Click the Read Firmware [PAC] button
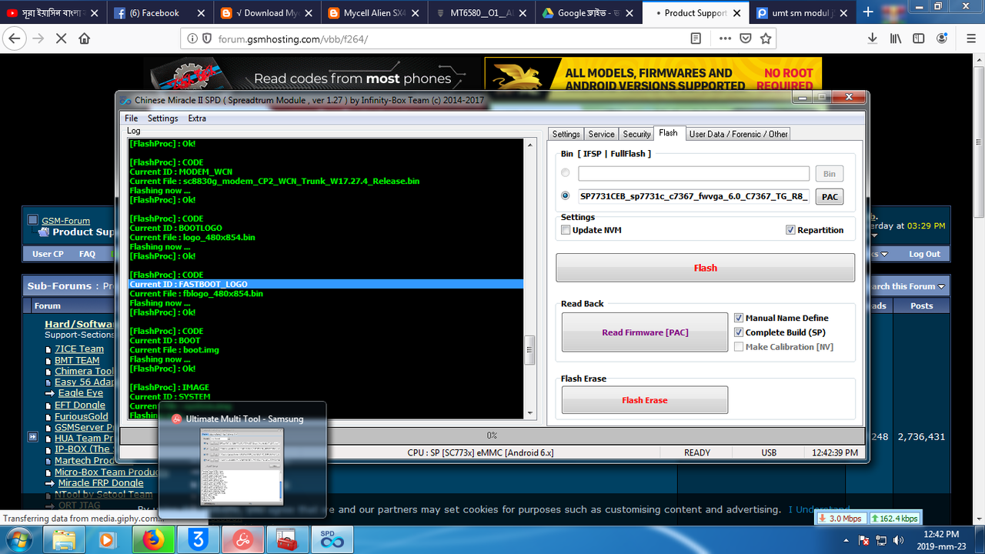 (644, 332)
